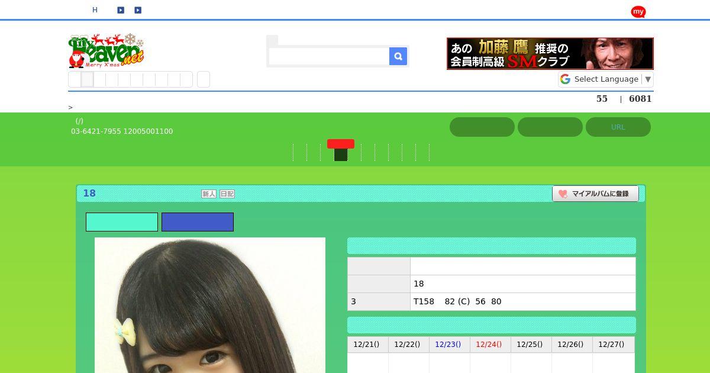Open the SM club banner advertisement
Screen dimensions: 710x373
[550, 53]
